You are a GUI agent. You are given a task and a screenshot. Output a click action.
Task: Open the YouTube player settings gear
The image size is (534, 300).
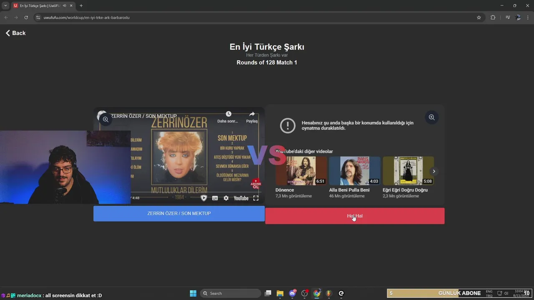coord(226,198)
